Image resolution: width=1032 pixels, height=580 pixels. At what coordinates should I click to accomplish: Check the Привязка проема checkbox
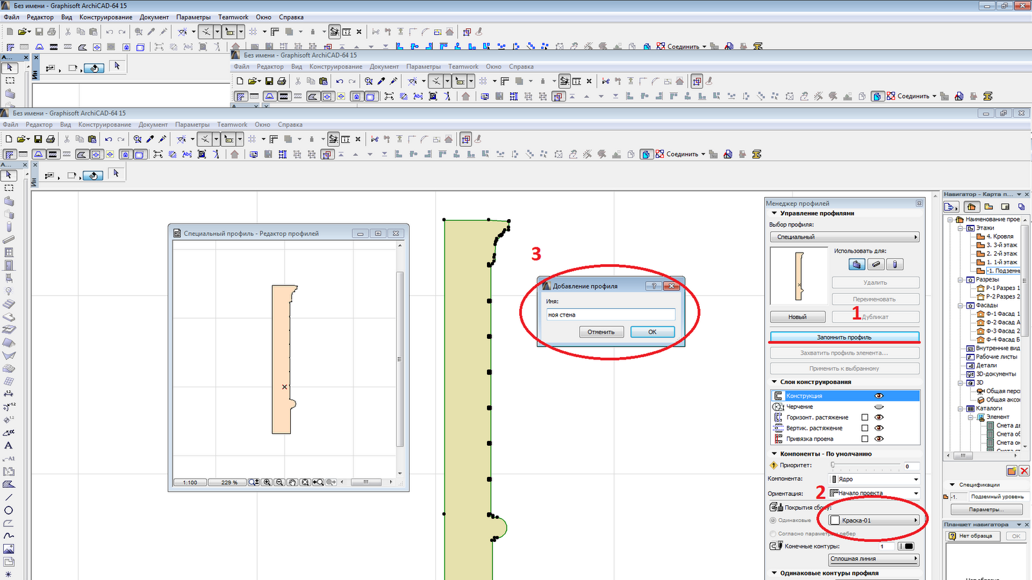point(865,439)
